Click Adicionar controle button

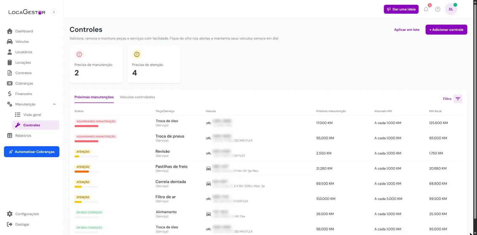tap(446, 30)
